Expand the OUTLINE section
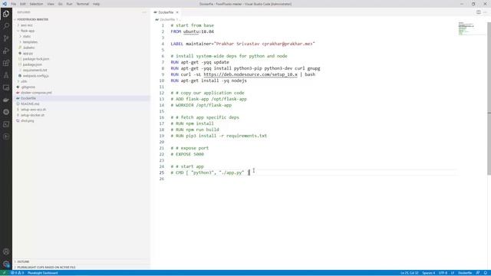491x276 pixels. pos(23,261)
